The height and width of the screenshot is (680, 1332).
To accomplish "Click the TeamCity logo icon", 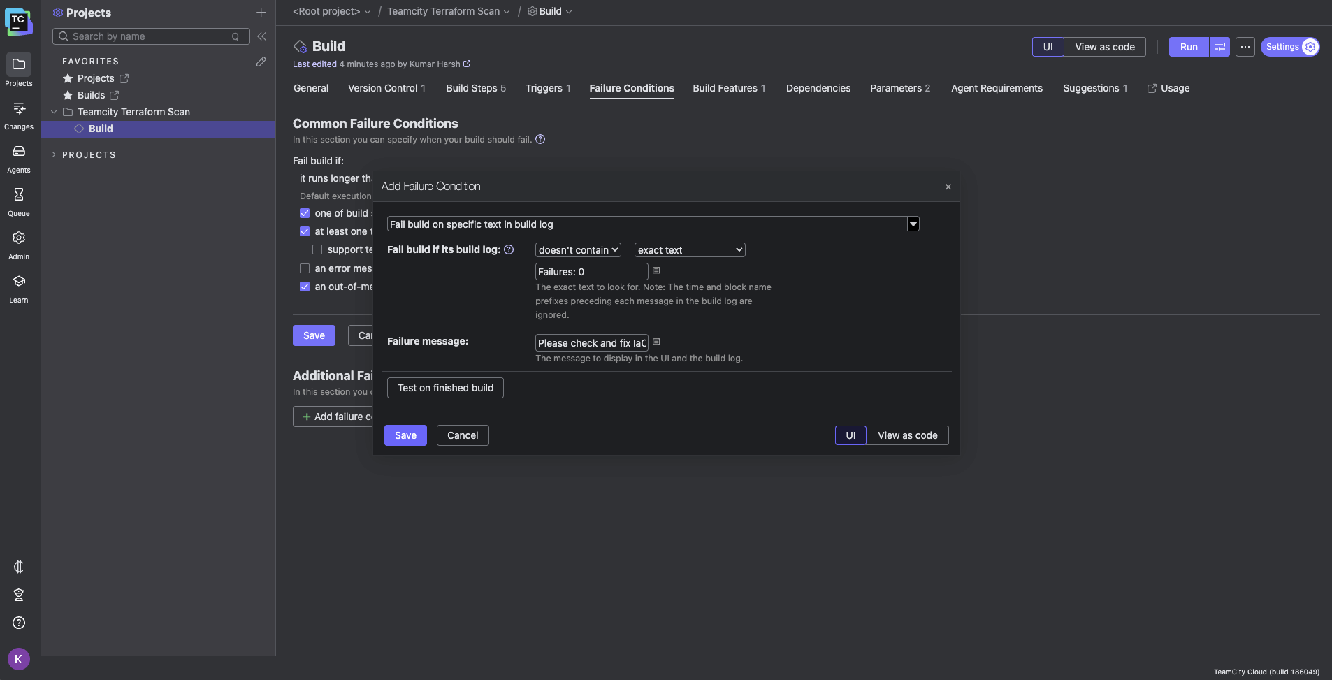I will tap(18, 22).
